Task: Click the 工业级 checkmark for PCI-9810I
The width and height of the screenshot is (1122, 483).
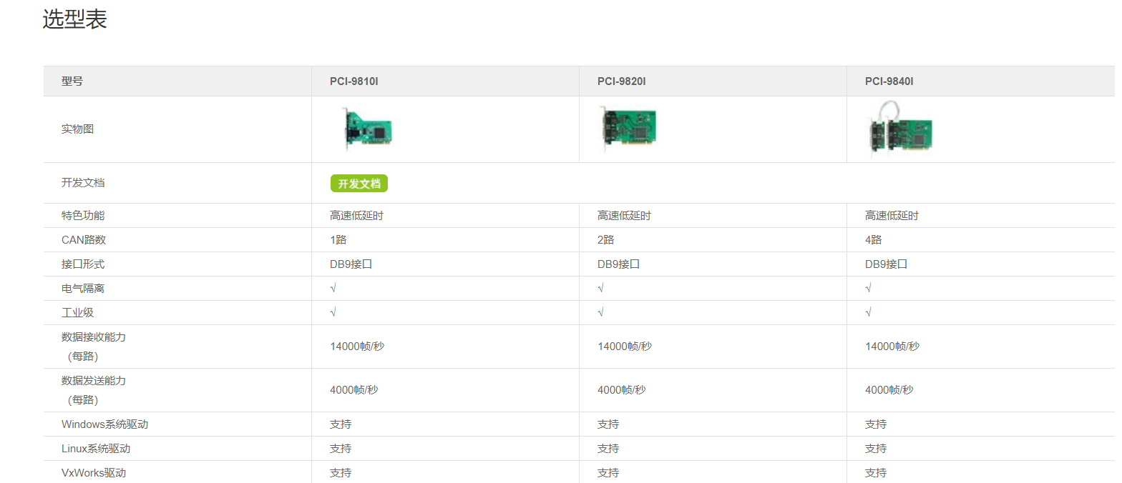Action: (x=333, y=312)
